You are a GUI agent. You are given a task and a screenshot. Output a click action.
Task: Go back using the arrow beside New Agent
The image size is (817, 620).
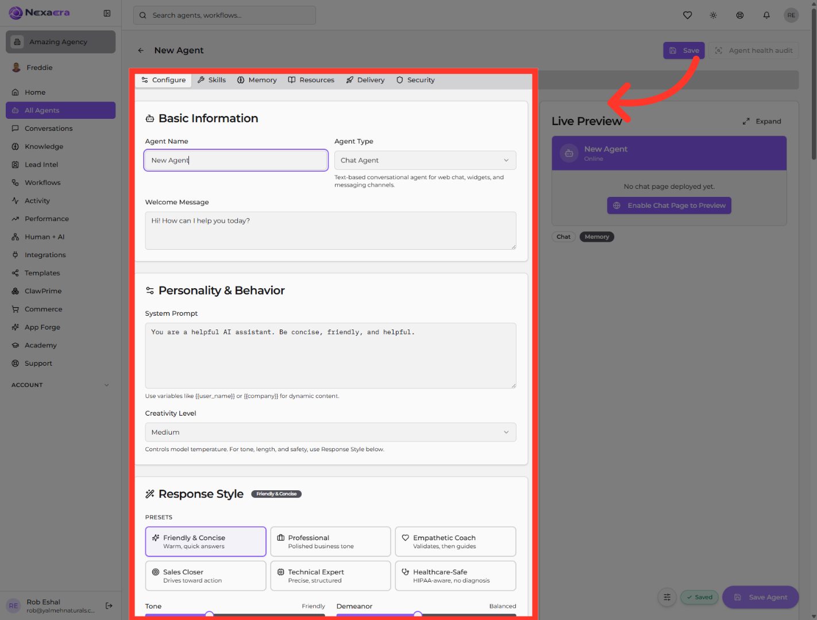click(141, 51)
